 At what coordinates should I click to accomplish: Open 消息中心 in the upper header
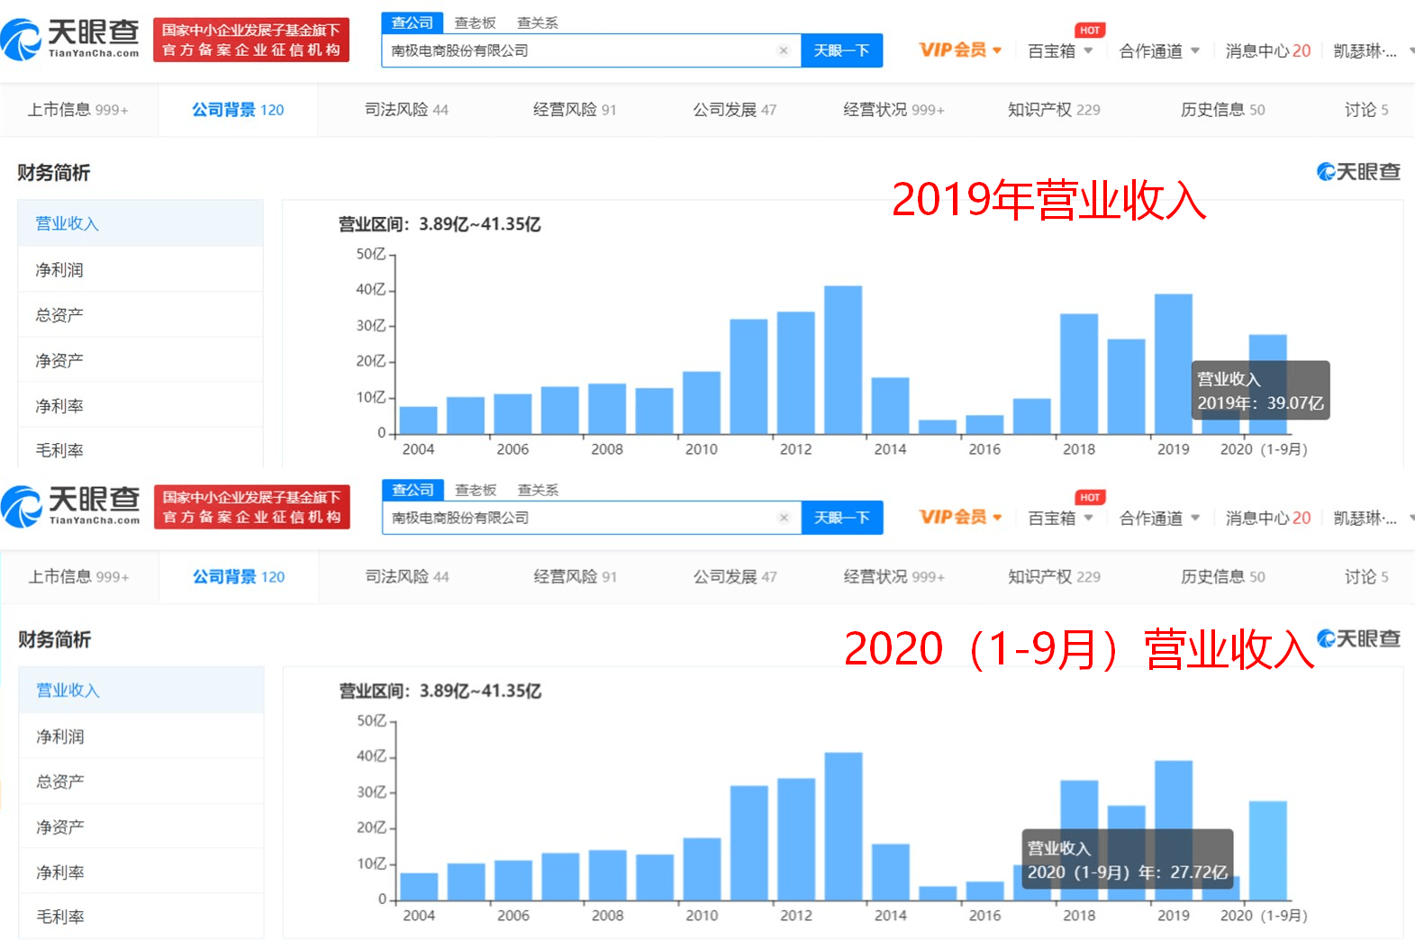(1268, 51)
